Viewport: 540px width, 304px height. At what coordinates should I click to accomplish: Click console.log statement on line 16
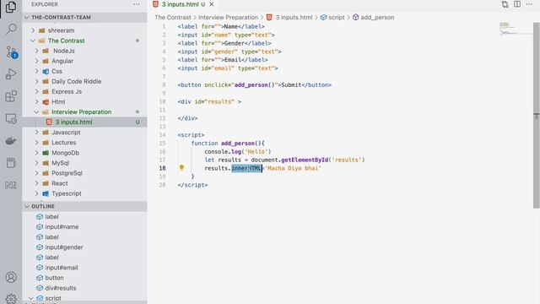point(238,152)
